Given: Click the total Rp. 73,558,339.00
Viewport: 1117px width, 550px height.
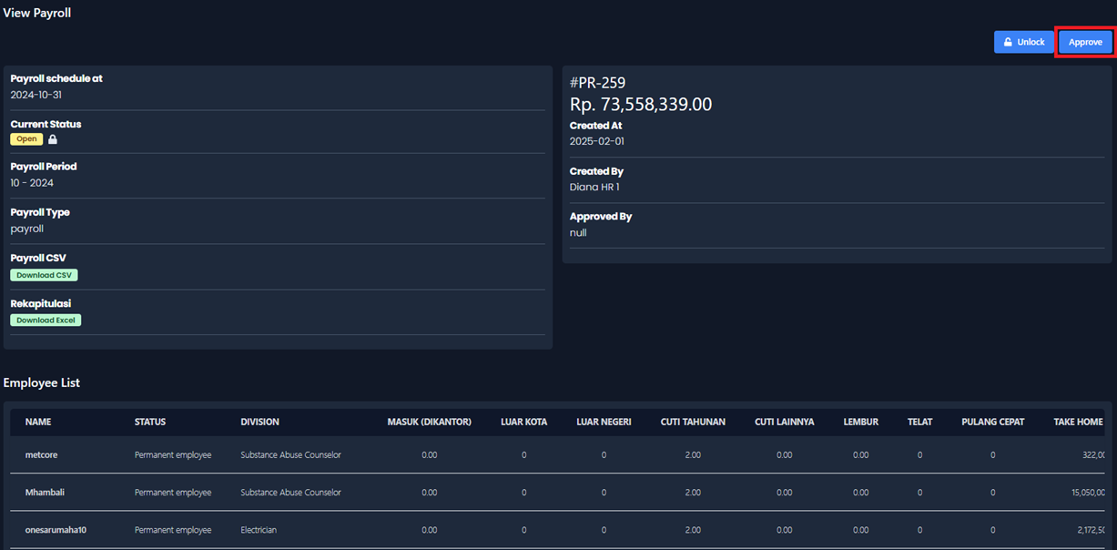Looking at the screenshot, I should click(x=641, y=105).
